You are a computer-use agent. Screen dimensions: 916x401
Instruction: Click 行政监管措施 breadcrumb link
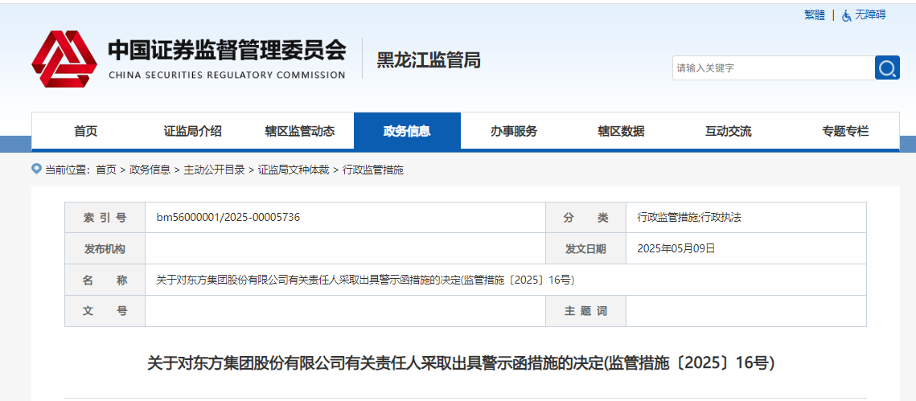pyautogui.click(x=372, y=170)
